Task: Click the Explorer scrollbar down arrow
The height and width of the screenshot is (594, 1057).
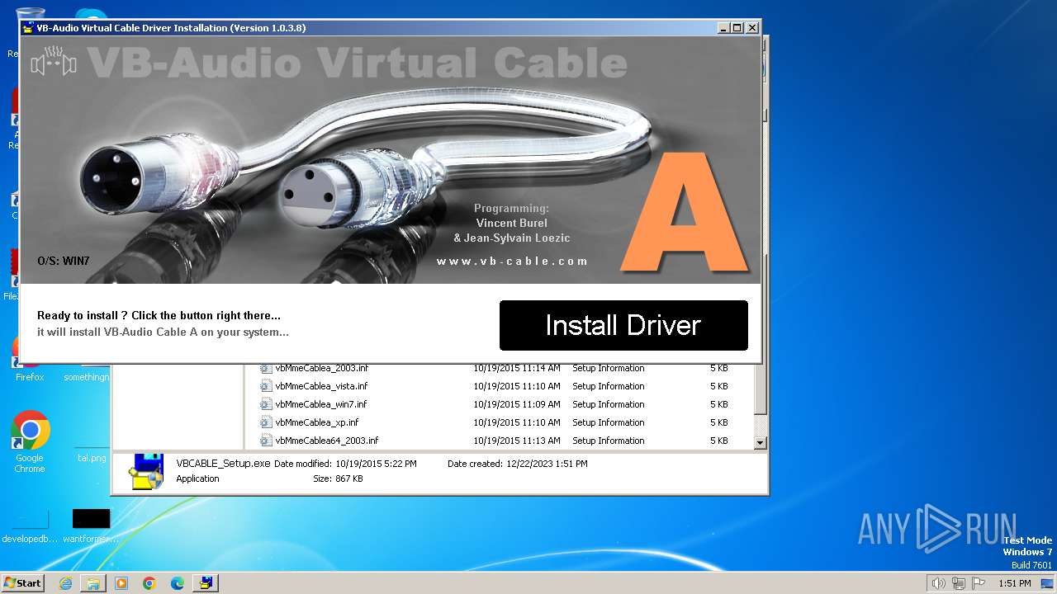Action: pos(761,443)
